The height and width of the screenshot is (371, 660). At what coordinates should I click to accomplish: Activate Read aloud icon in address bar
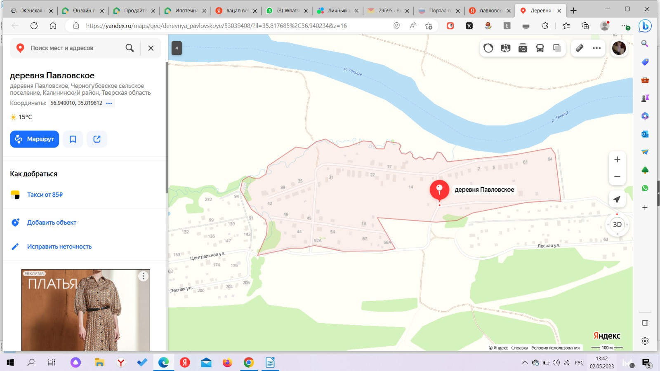(413, 26)
